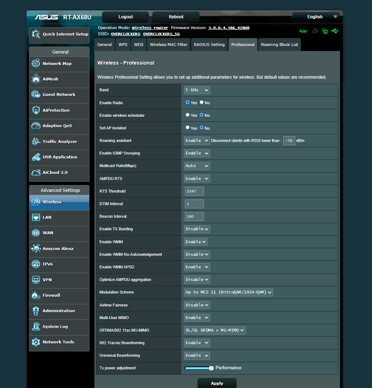Image resolution: width=372 pixels, height=388 pixels.
Task: Set Enable Radio to No
Action: (x=202, y=102)
